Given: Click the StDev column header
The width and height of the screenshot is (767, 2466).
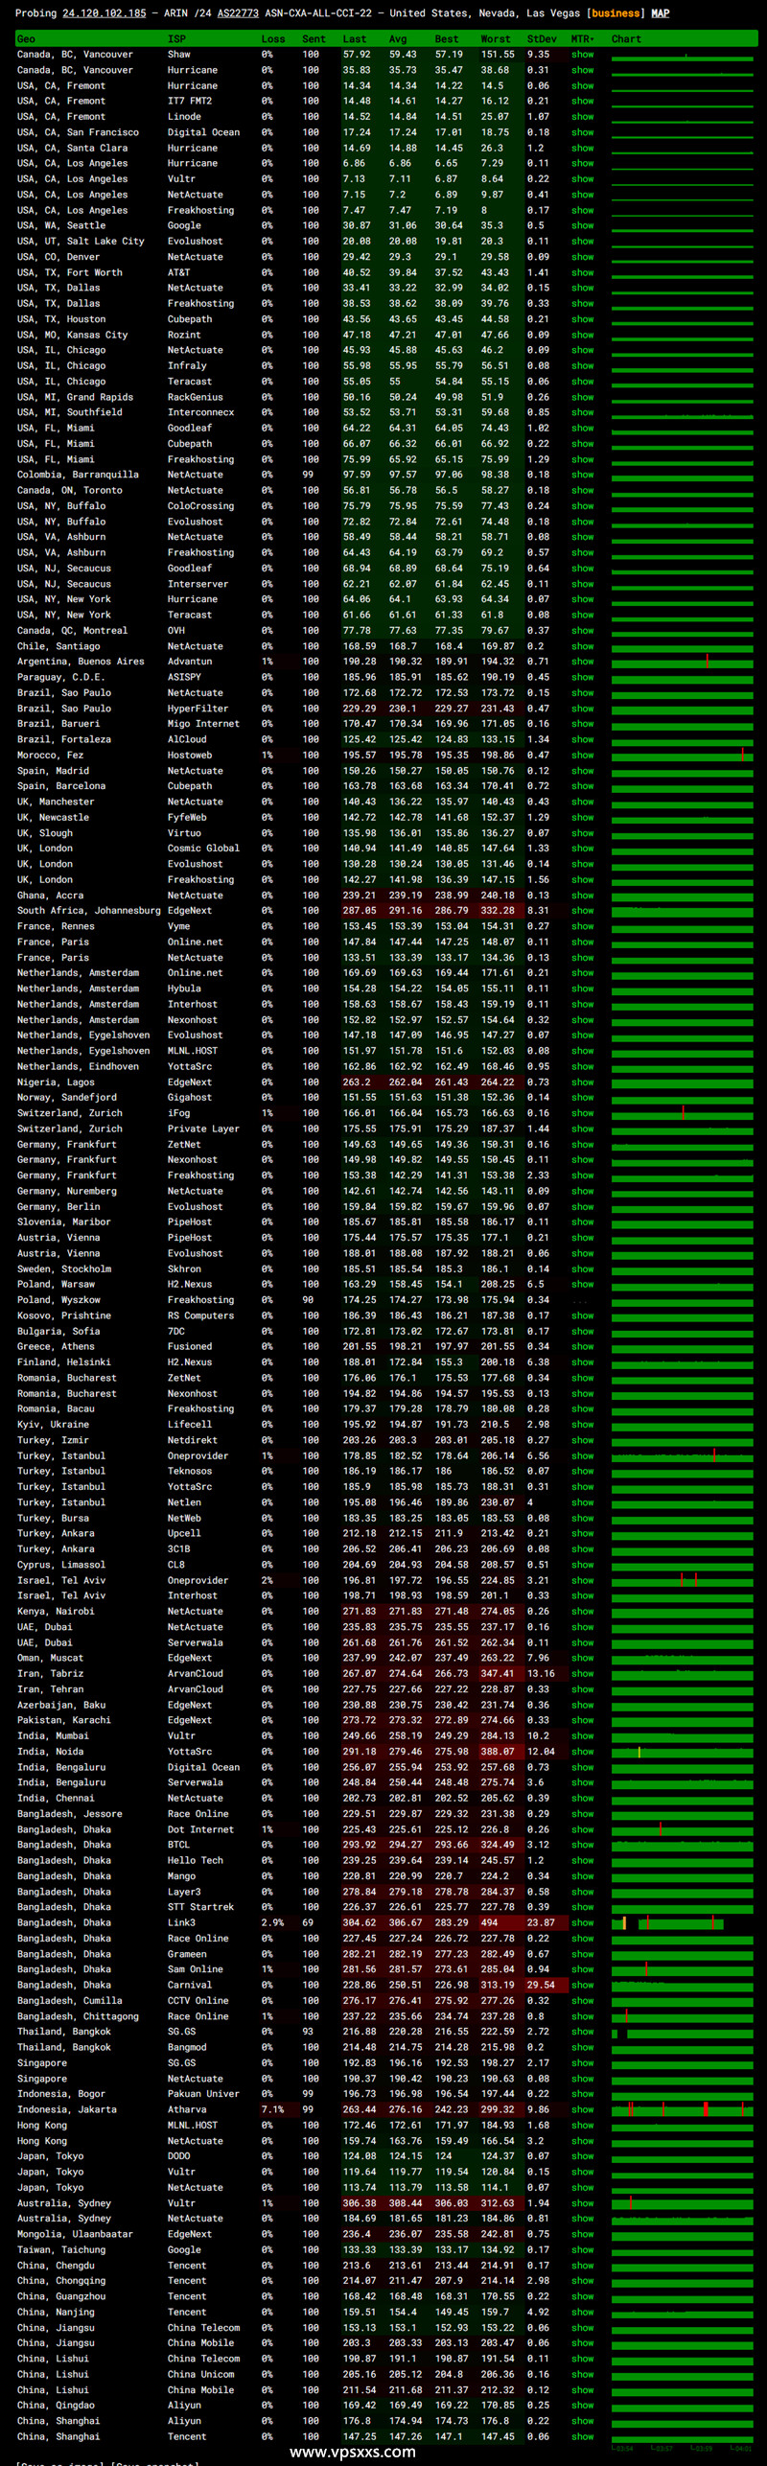Looking at the screenshot, I should point(542,39).
